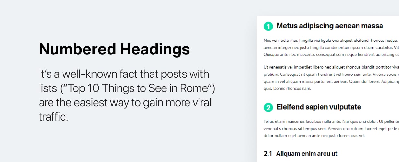This screenshot has width=399, height=162.
Task: Select the heading Eleifend sapien vulputate
Action: pos(319,107)
